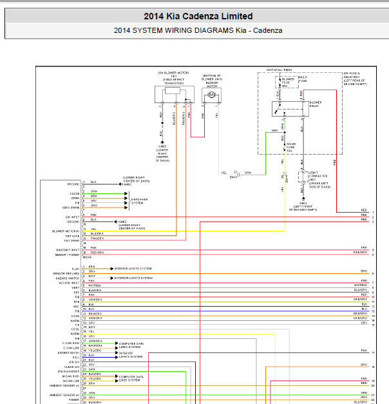Screen dimensions: 389x404
Task: Click the engine-compartment ground symbol under Joint Connector
Action: [303, 199]
